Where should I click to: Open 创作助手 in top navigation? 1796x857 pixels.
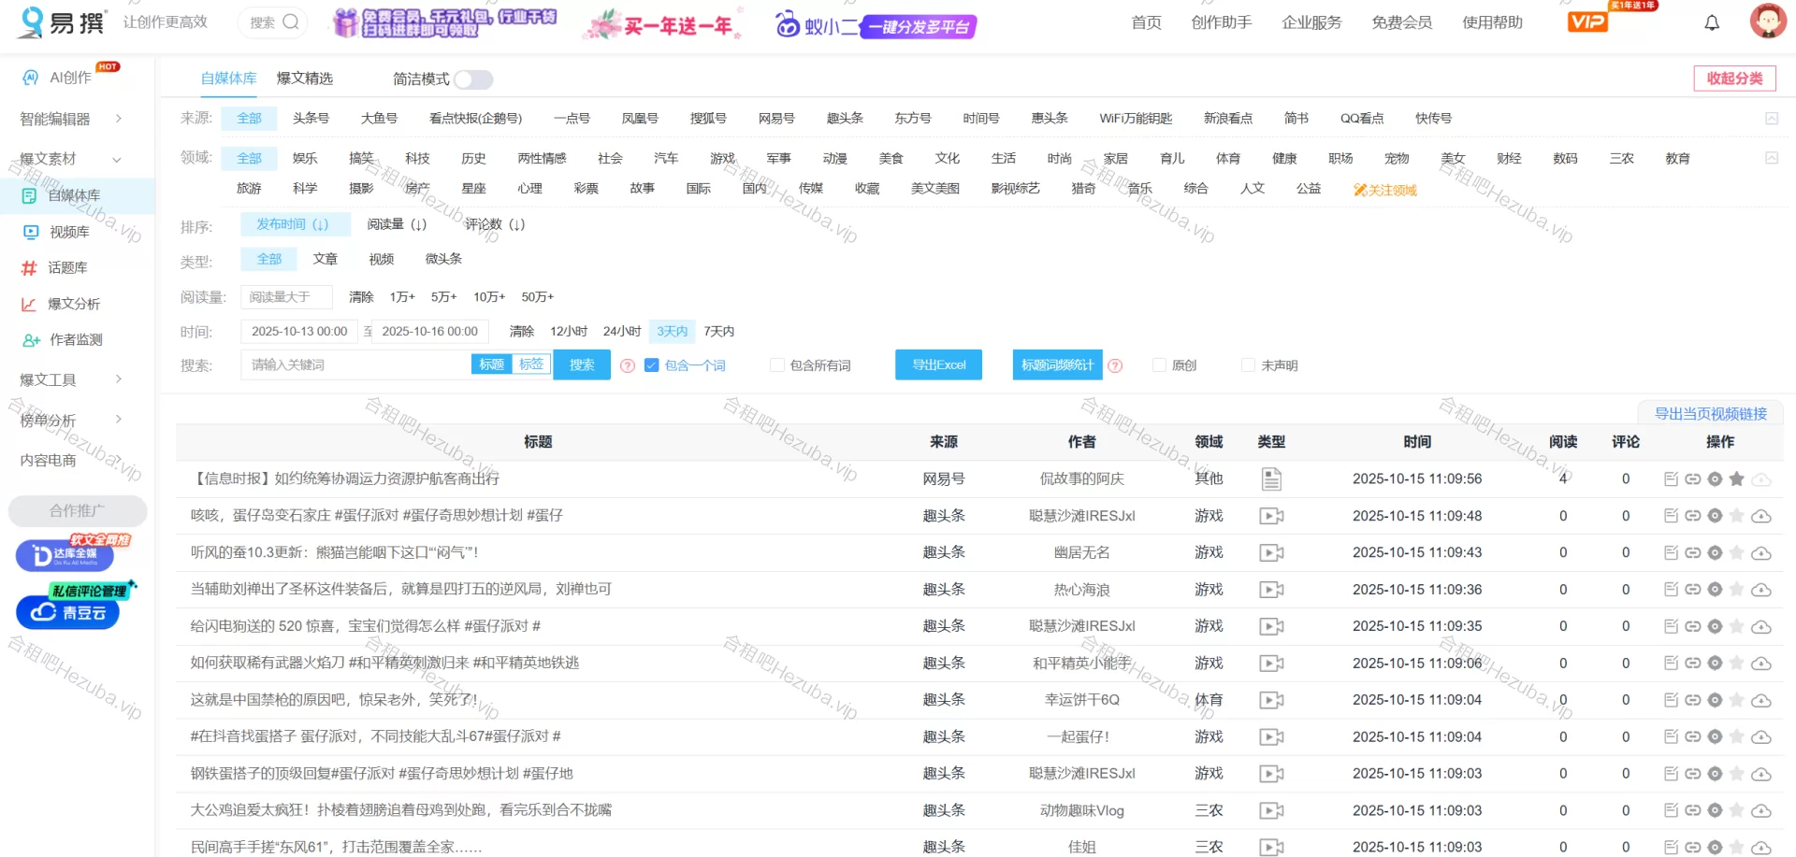[x=1221, y=22]
